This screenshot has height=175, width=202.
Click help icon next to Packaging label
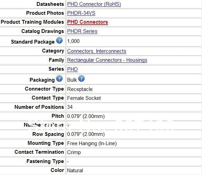[60, 79]
